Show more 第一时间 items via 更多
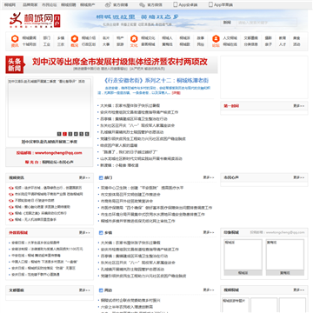 tap(299, 106)
